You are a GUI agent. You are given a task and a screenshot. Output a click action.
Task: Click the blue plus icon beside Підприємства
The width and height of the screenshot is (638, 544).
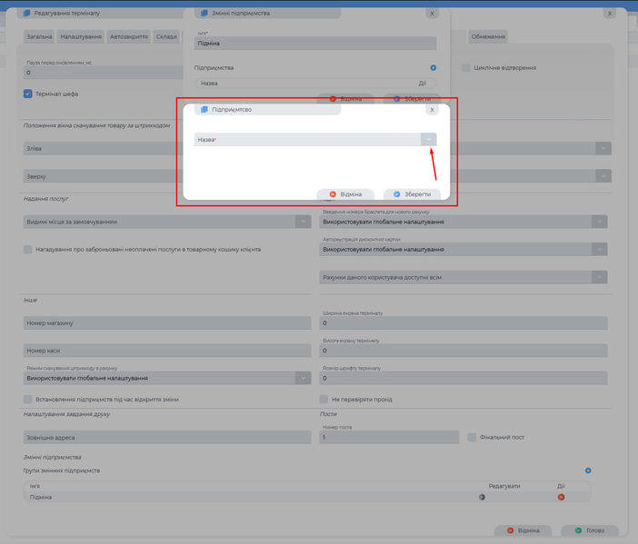[x=434, y=68]
